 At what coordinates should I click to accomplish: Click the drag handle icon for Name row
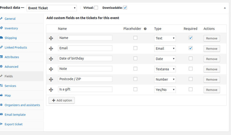click(51, 38)
